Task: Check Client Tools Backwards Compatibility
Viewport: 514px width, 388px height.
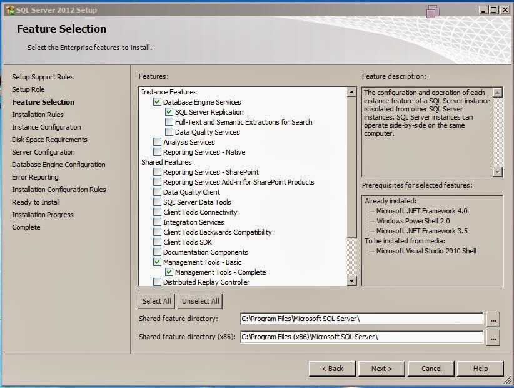Action: (157, 232)
